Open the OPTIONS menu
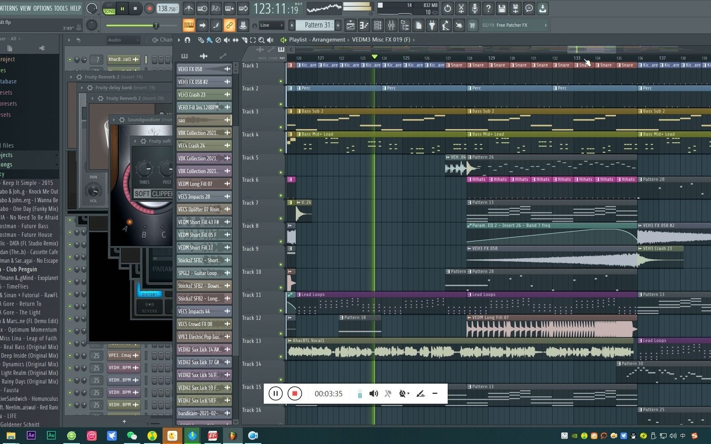711x444 pixels. coord(43,8)
